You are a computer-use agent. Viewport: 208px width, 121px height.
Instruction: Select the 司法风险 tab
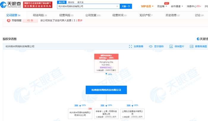[40, 15]
